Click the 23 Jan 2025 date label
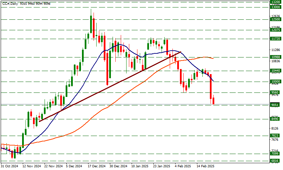The width and height of the screenshot is (283, 170). [x=162, y=166]
